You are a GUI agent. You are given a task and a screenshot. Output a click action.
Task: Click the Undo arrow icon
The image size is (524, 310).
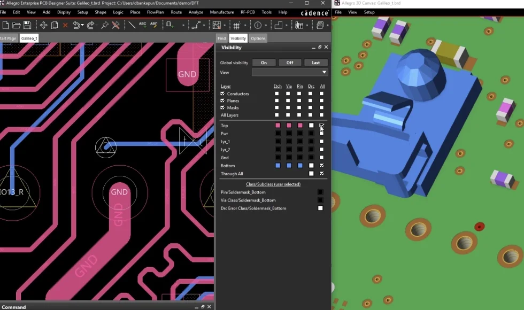(76, 25)
